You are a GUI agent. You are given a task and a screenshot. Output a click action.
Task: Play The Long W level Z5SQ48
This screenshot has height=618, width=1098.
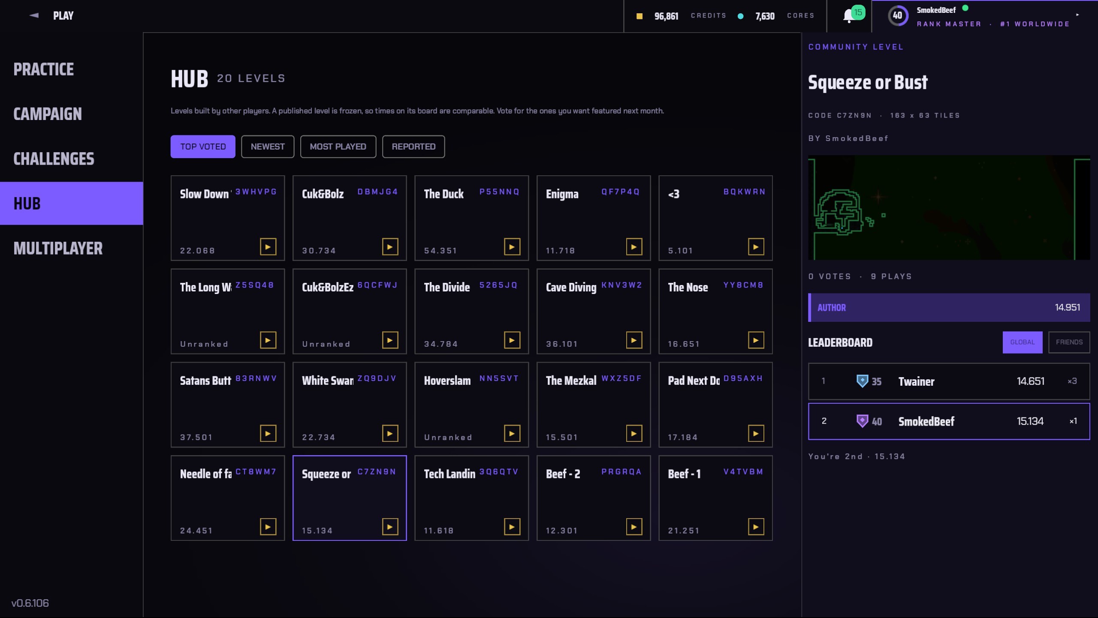[268, 340]
